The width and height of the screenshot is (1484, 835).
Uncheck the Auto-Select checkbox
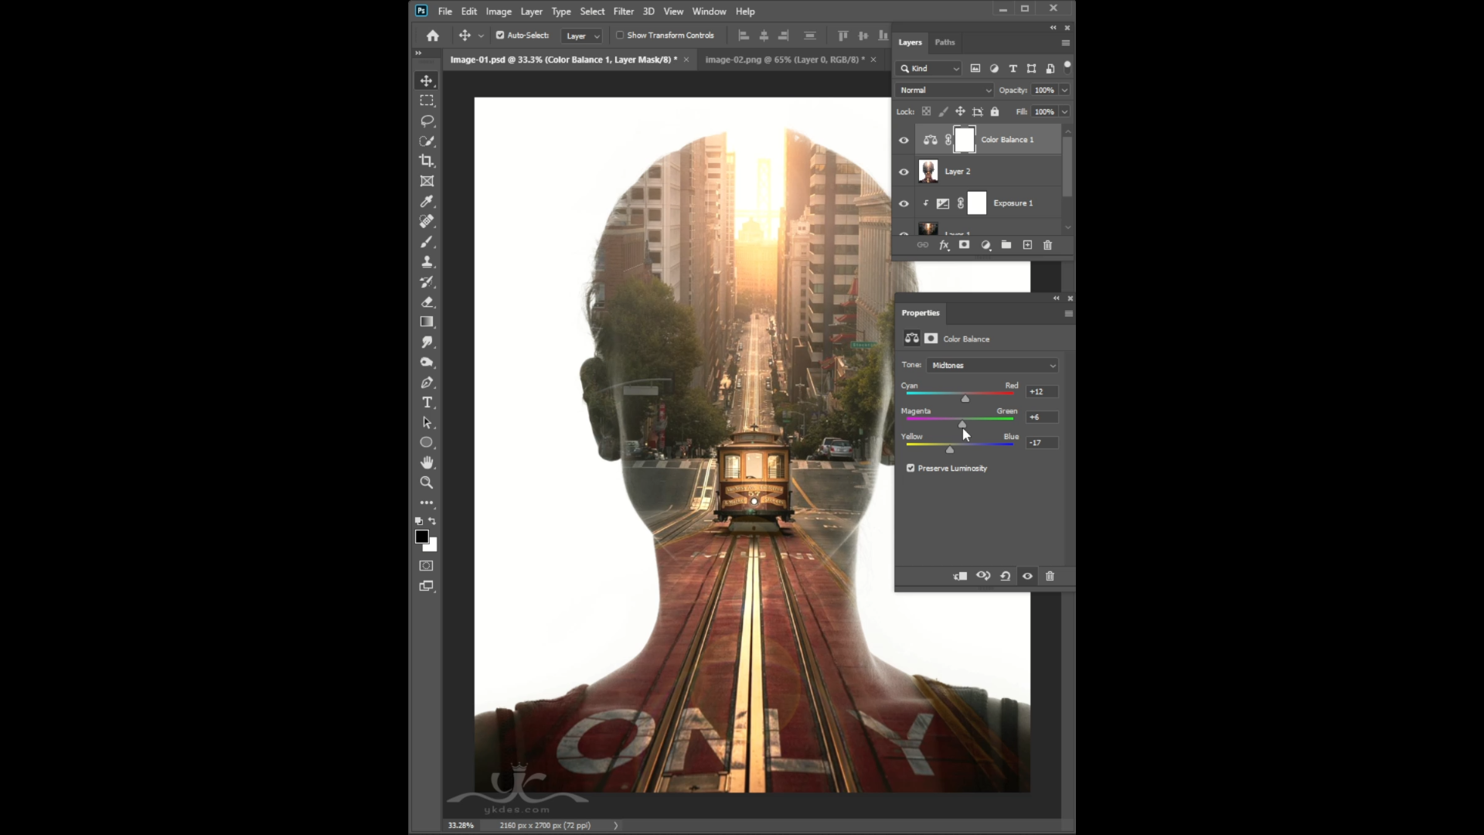[x=500, y=36]
